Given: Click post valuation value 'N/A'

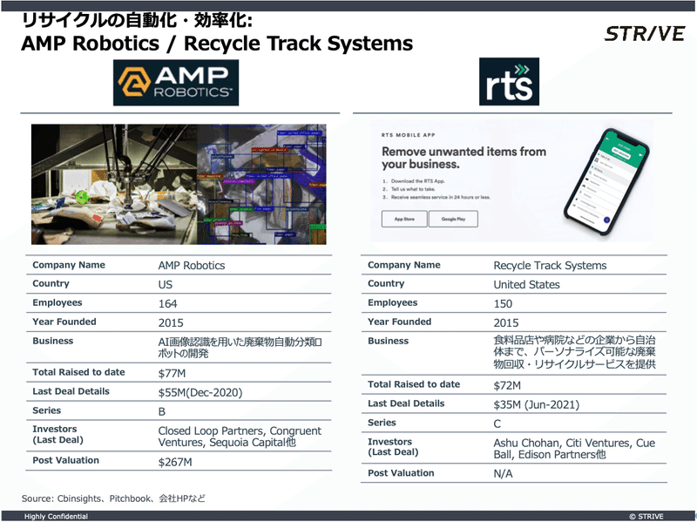Looking at the screenshot, I should pos(503,474).
